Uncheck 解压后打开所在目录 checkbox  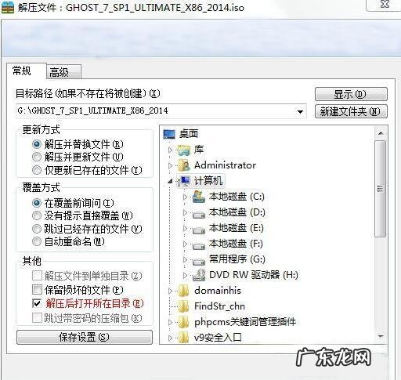(x=37, y=303)
